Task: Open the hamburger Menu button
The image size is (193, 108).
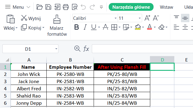Action: [14, 7]
